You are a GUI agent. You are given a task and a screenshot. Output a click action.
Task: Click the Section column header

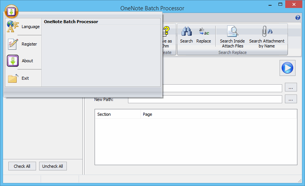(118, 114)
